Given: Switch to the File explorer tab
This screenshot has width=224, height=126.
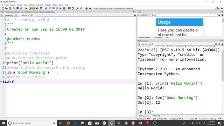Looking at the screenshot, I should pyautogui.click(x=158, y=37).
